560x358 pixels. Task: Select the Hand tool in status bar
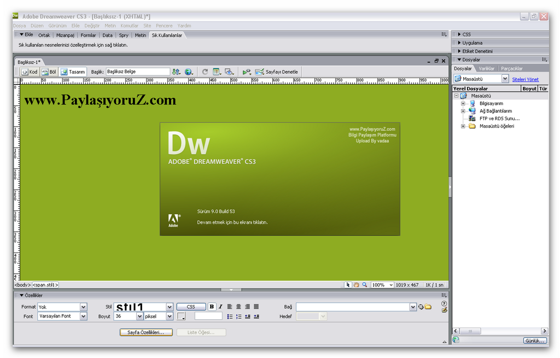click(356, 285)
